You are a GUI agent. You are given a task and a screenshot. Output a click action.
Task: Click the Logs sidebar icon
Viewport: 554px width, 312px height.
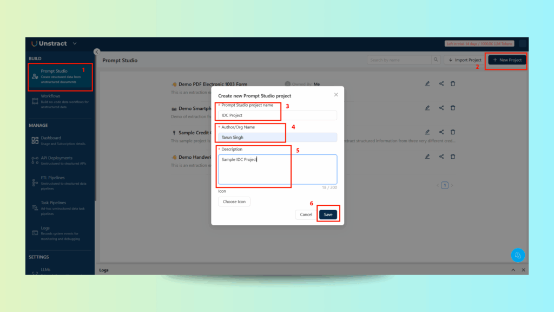tap(35, 231)
